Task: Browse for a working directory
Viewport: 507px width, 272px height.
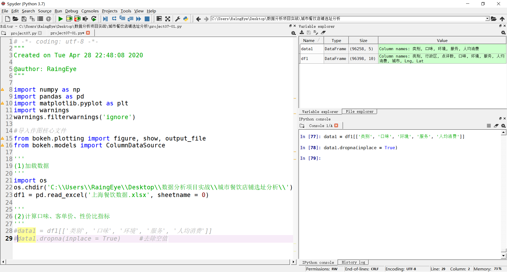Action: coord(494,19)
